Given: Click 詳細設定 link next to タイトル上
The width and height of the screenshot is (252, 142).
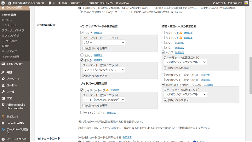Looking at the screenshot, I should pos(188,33).
